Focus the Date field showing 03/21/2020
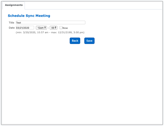The image size is (164, 126). click(x=25, y=28)
